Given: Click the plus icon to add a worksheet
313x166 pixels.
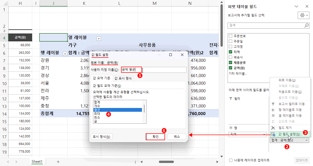Looking at the screenshot, I should (58, 161).
